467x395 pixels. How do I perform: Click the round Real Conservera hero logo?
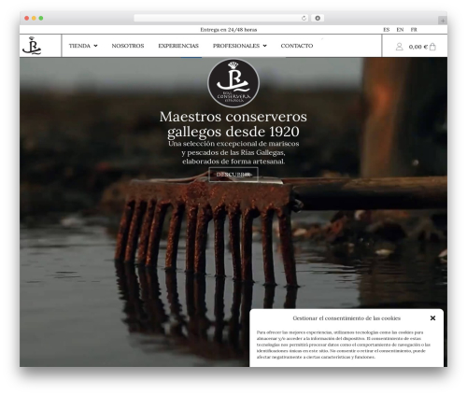pos(233,83)
